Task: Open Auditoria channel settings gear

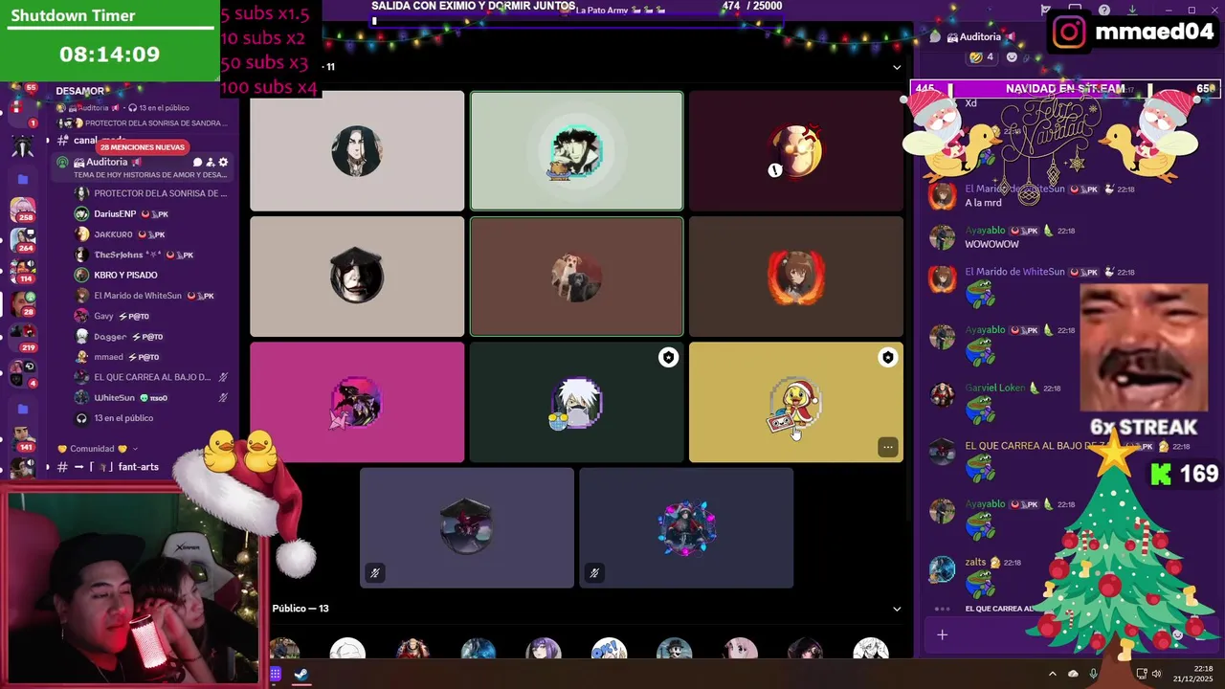Action: [223, 163]
